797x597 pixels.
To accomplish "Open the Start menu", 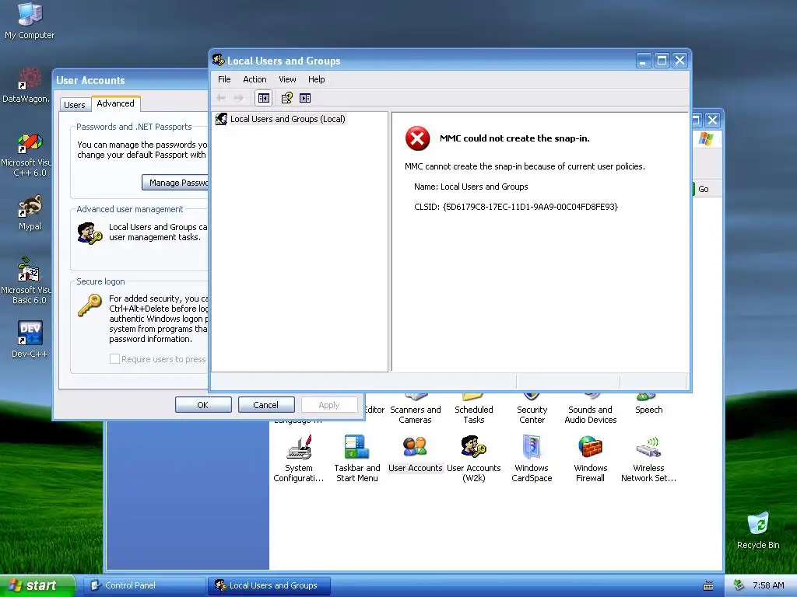I will click(x=37, y=585).
